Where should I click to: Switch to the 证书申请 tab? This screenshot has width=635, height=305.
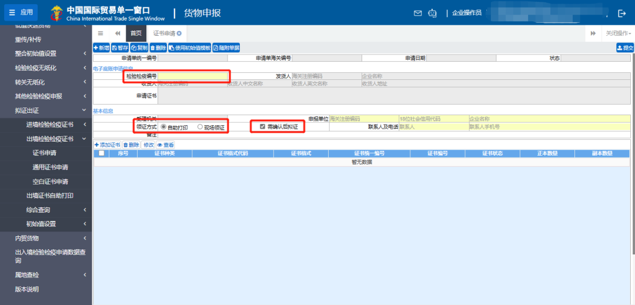pos(164,33)
